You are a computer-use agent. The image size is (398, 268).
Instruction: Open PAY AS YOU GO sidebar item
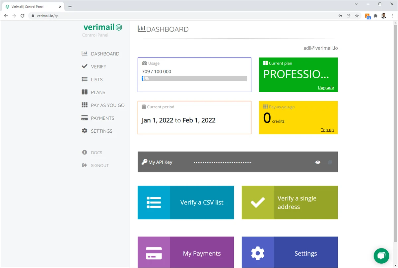[x=103, y=105]
